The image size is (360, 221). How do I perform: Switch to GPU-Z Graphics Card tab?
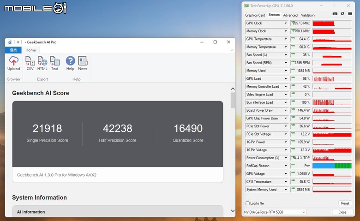pyautogui.click(x=255, y=15)
